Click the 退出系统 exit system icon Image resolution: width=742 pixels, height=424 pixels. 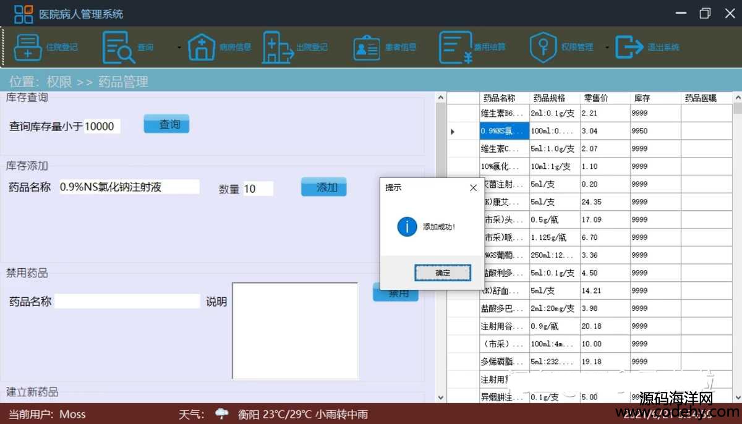click(x=629, y=48)
